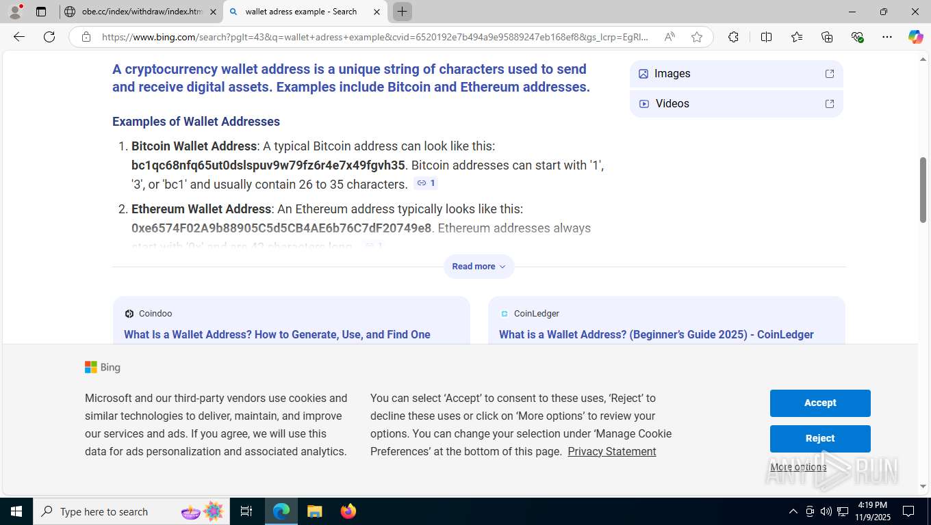The height and width of the screenshot is (525, 931).
Task: Open citation 1 for Bitcoin address
Action: coord(426,183)
